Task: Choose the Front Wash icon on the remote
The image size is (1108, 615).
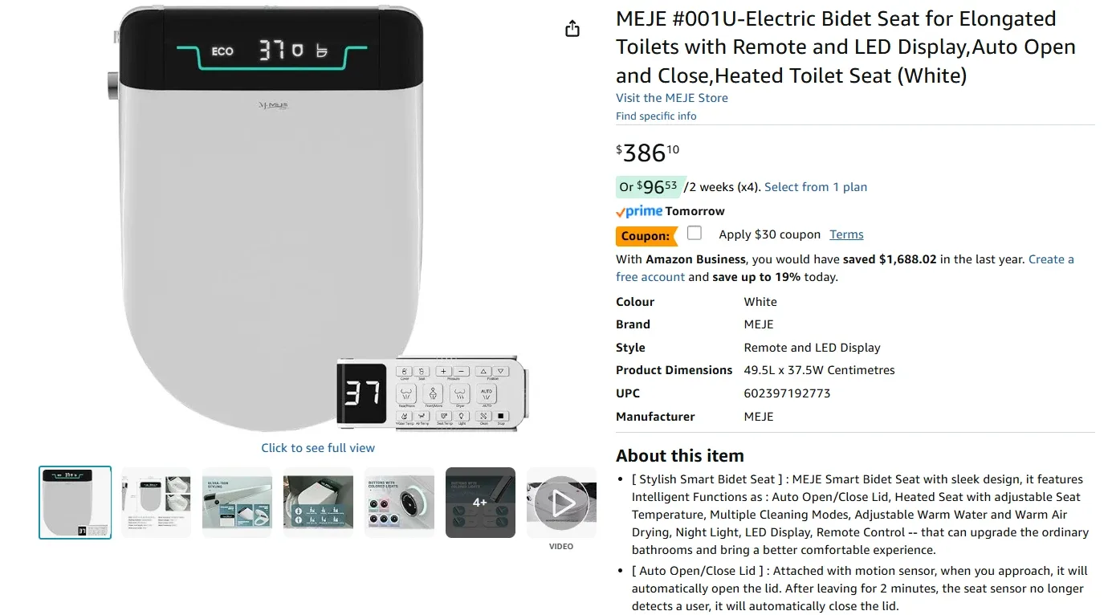Action: [x=433, y=393]
